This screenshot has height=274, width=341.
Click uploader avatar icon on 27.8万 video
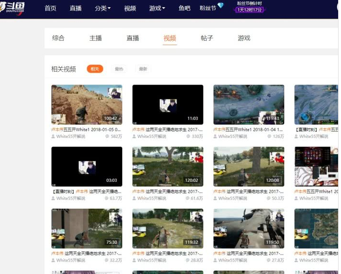point(215,261)
